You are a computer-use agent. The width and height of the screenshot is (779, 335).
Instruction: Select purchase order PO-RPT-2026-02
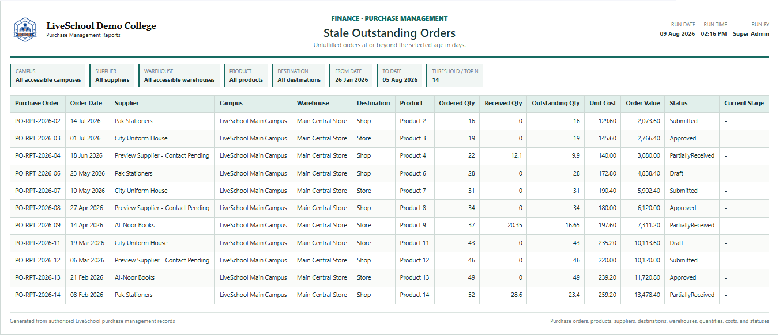37,121
